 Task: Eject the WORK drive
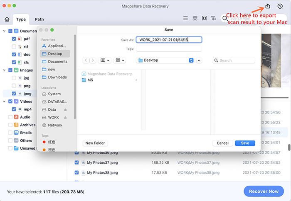[65, 118]
